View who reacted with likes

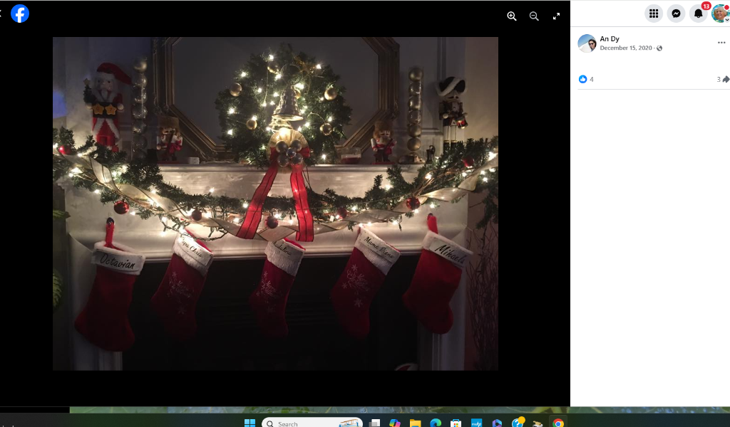pyautogui.click(x=586, y=79)
